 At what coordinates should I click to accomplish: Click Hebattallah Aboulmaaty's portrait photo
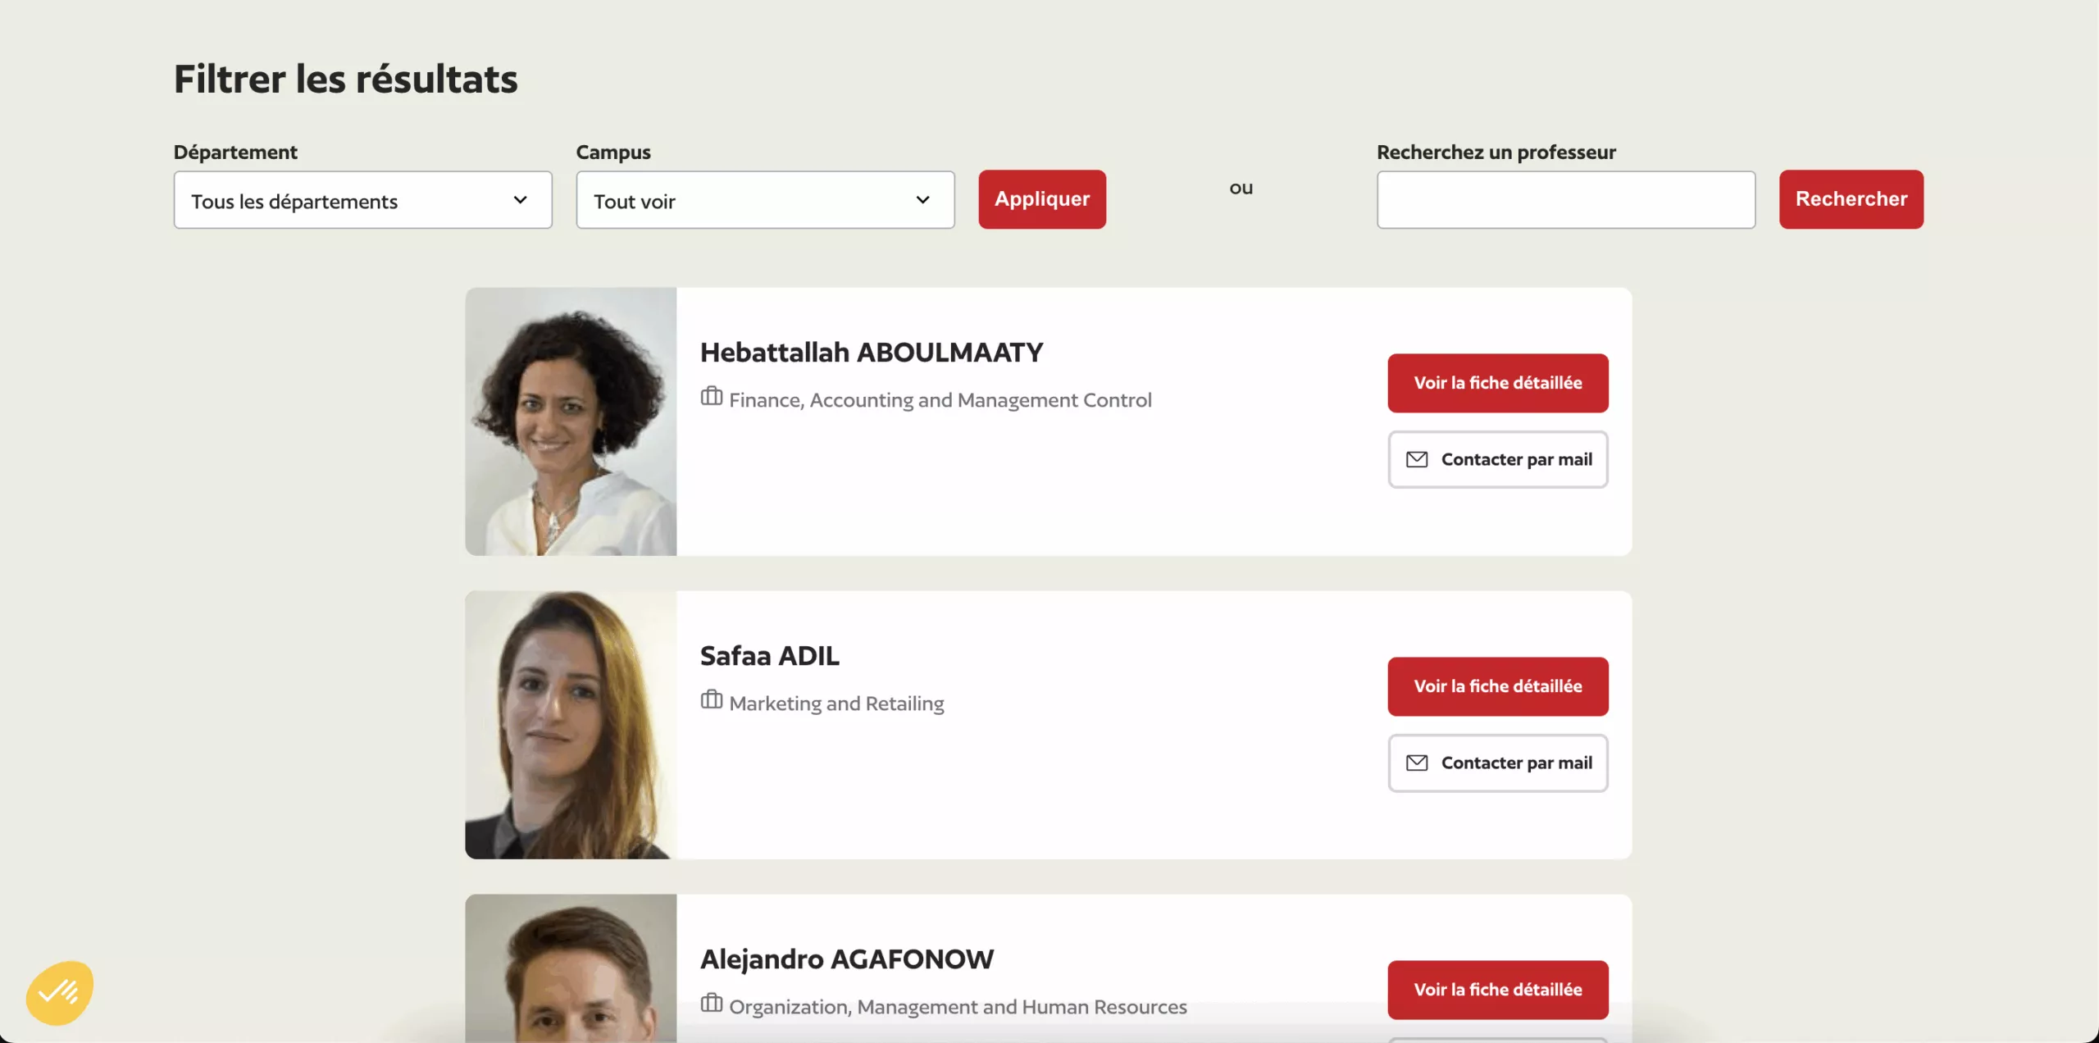click(571, 421)
